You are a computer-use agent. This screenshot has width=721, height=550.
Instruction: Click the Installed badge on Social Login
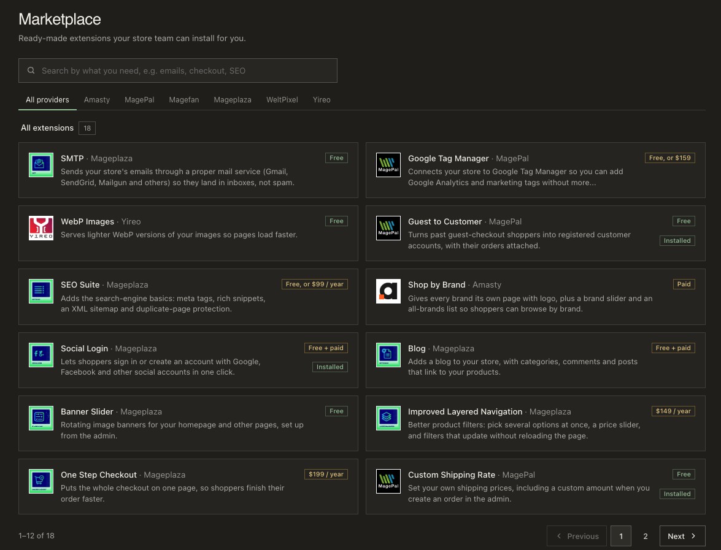[x=330, y=367]
